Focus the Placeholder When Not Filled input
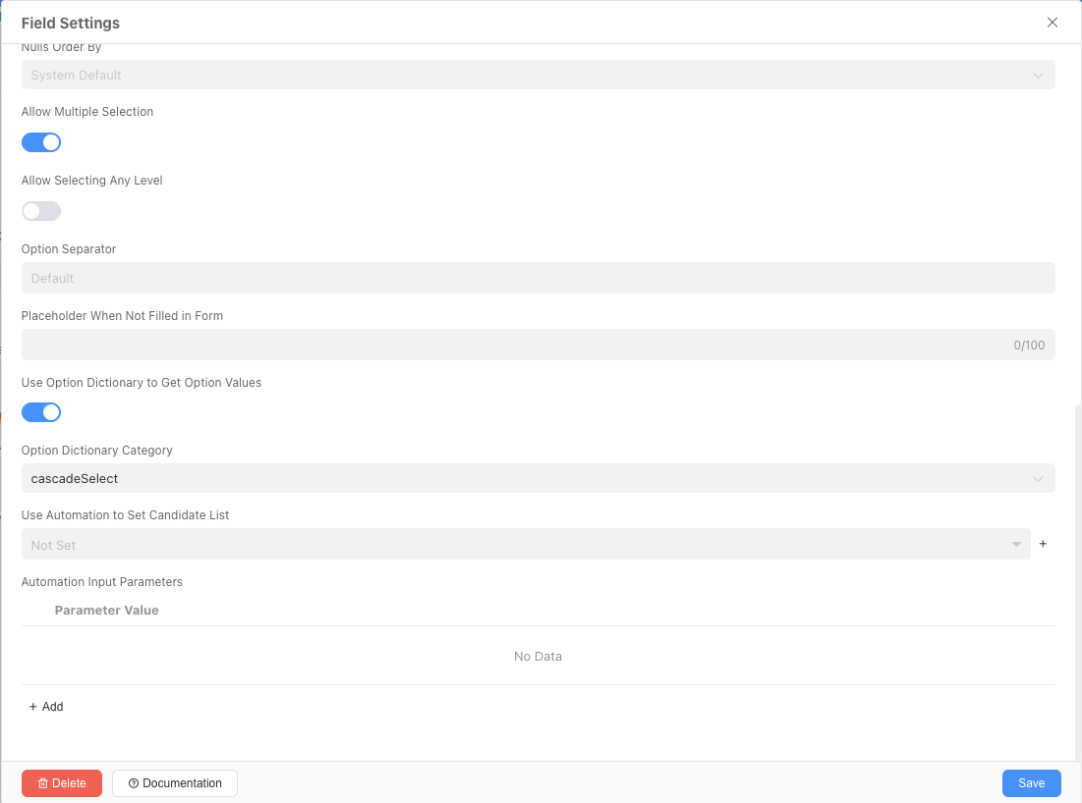Viewport: 1082px width, 803px height. (x=511, y=345)
